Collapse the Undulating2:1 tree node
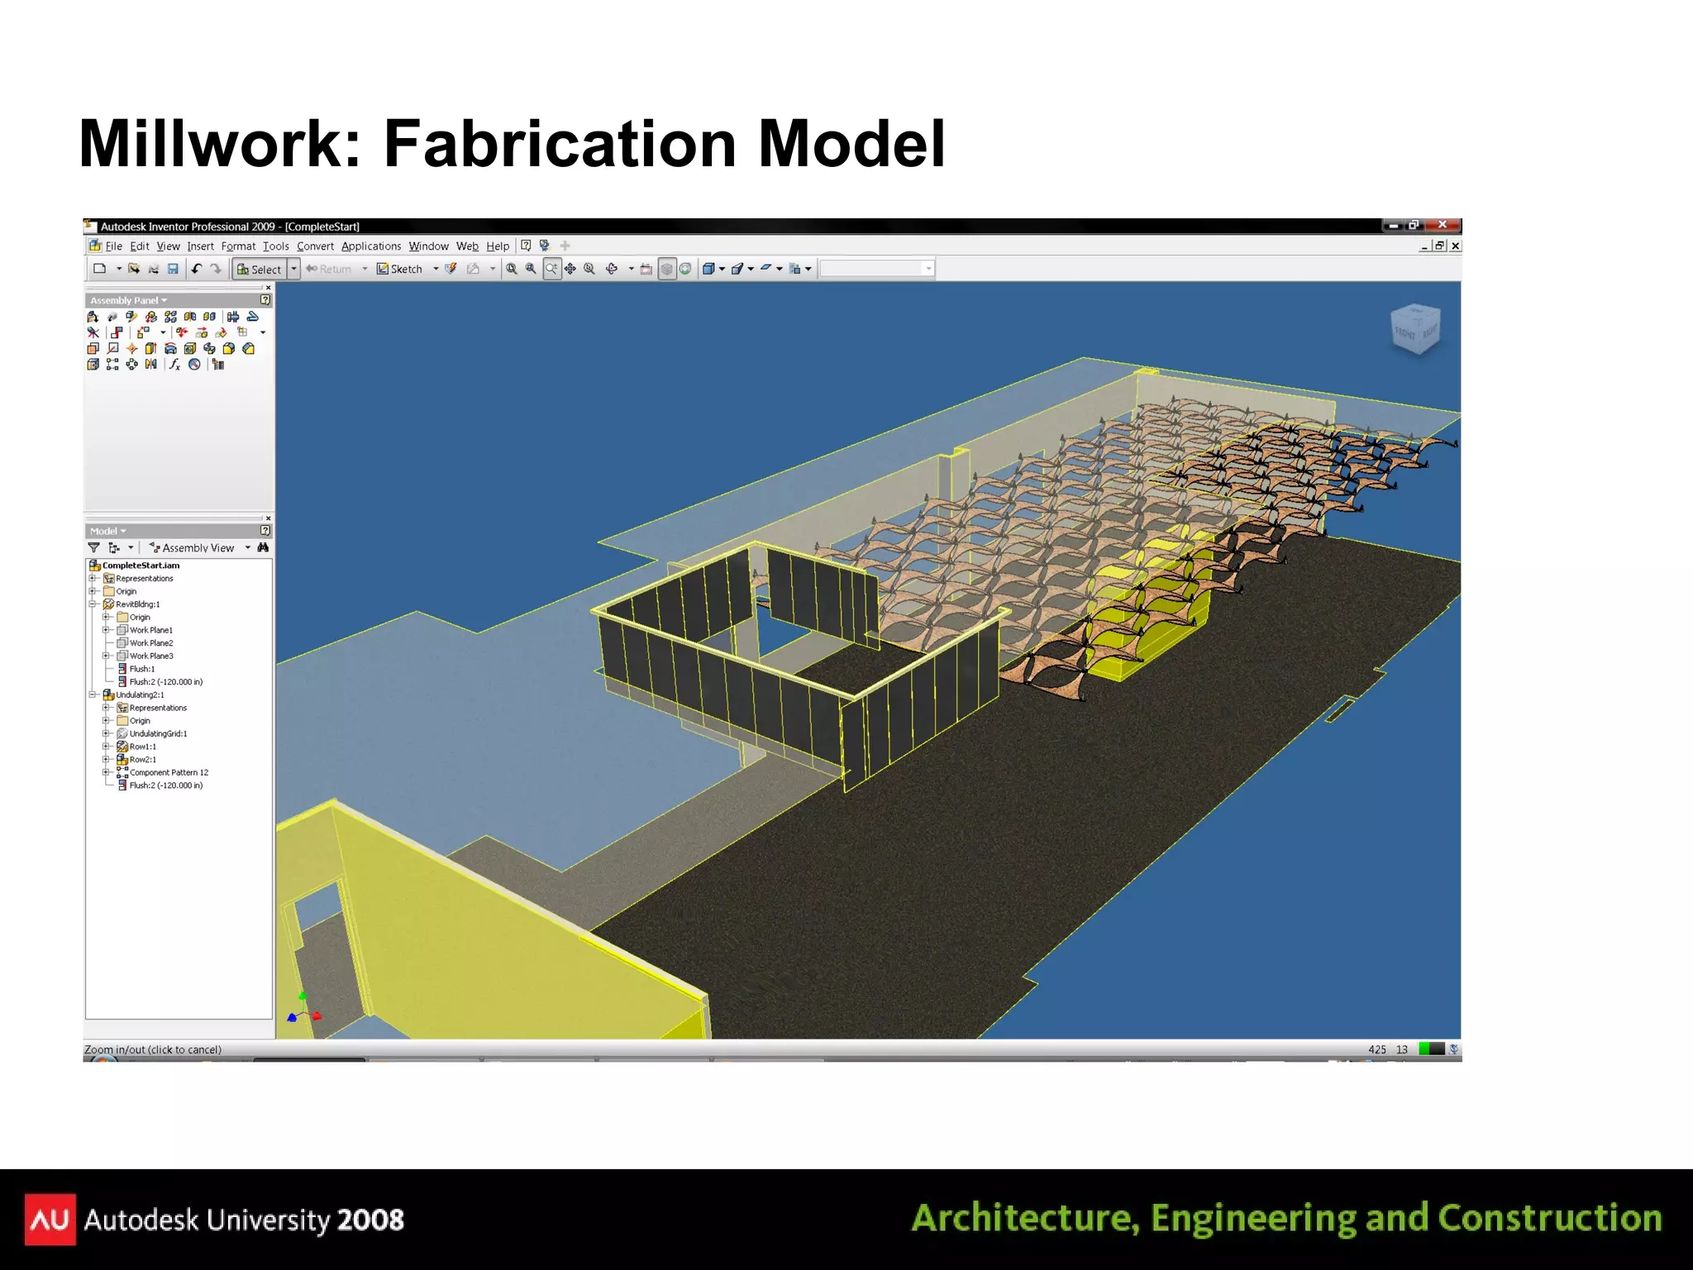Viewport: 1693px width, 1270px height. pos(93,695)
